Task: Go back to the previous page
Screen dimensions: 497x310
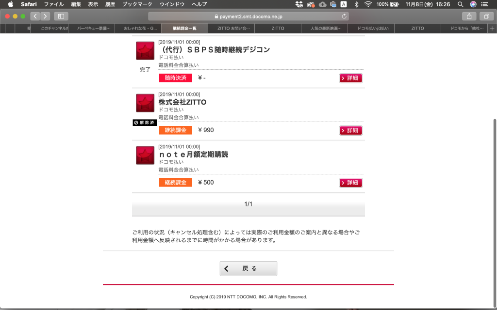Action: tap(35, 16)
